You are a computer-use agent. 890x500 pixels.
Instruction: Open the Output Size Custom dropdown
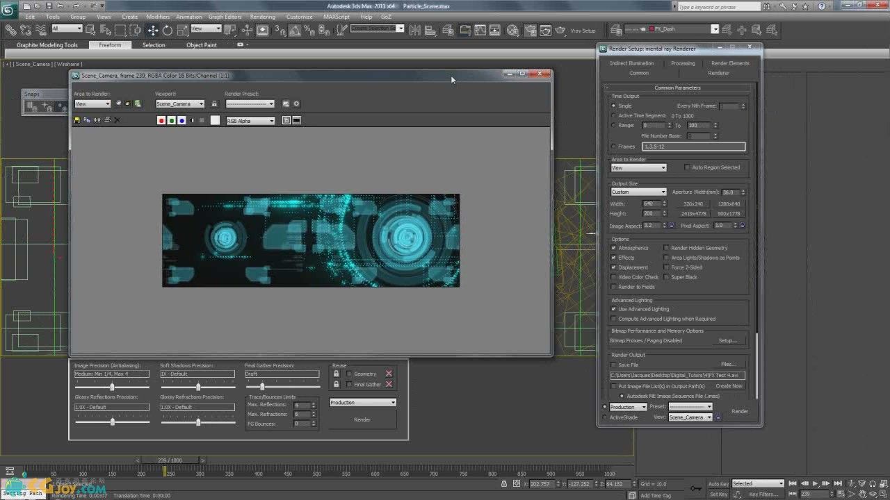tap(638, 192)
